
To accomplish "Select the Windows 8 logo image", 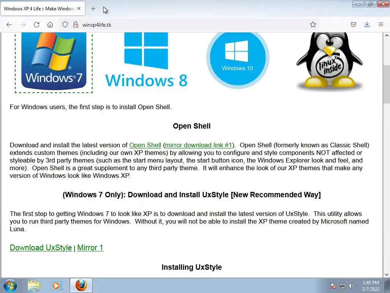I will click(x=146, y=60).
